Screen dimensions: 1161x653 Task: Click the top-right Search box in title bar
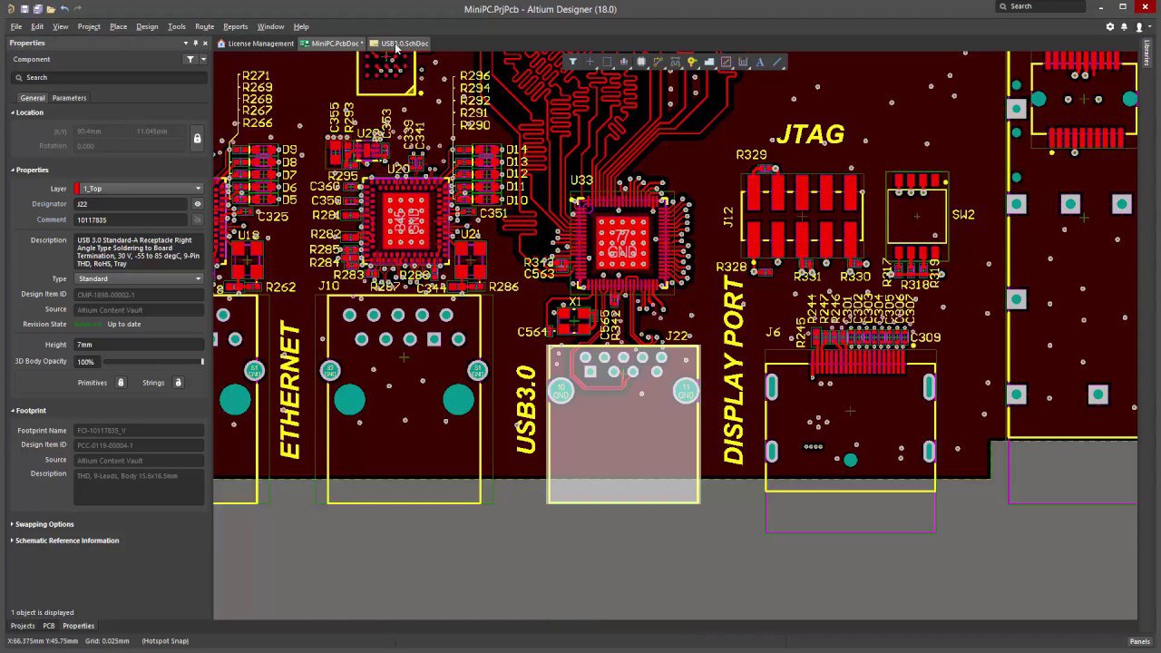click(x=1040, y=6)
